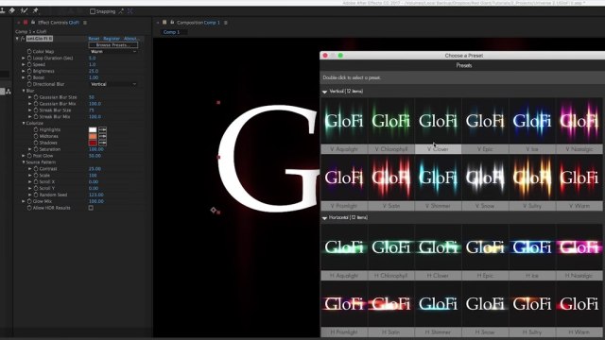Collapse the Vertical presets group

[324, 92]
